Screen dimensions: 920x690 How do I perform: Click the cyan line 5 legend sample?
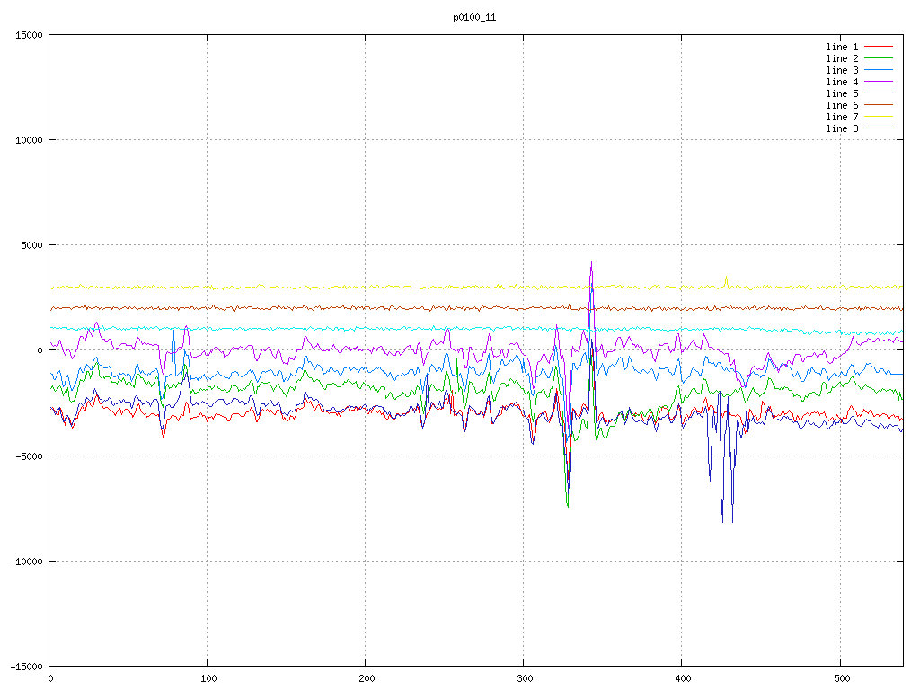tap(879, 93)
